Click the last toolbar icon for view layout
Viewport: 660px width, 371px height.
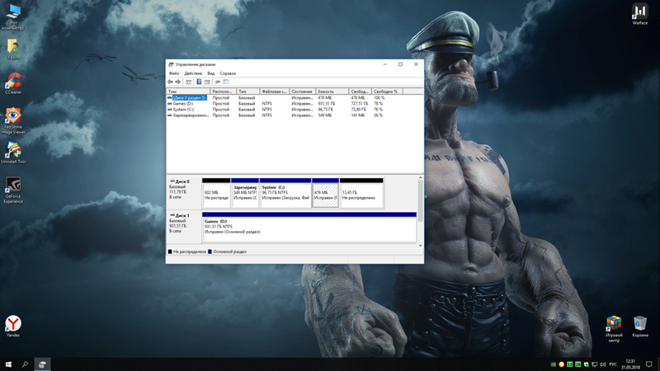(225, 82)
